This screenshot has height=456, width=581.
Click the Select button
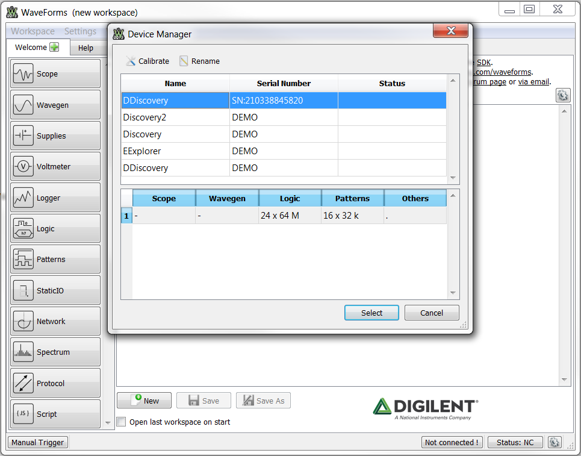(371, 313)
